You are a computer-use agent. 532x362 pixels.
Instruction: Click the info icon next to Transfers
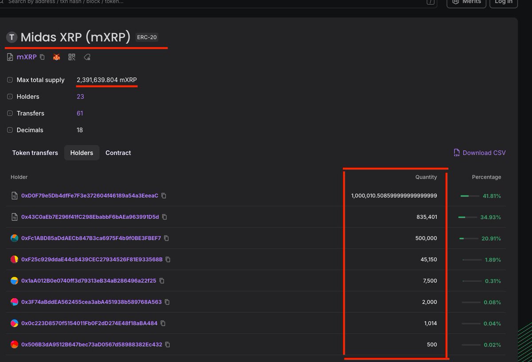coord(10,114)
